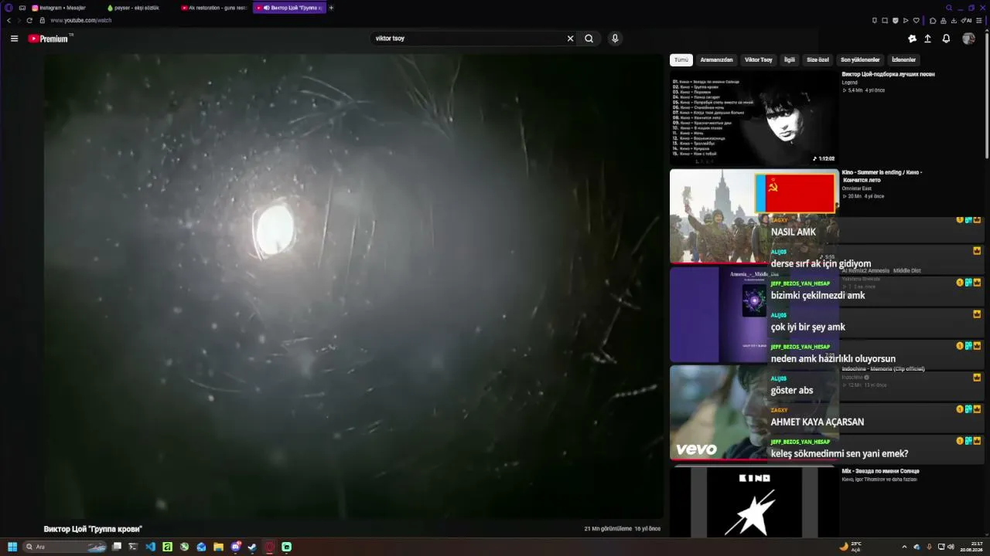Clear the search box with the X
The width and height of the screenshot is (990, 556).
coord(571,39)
